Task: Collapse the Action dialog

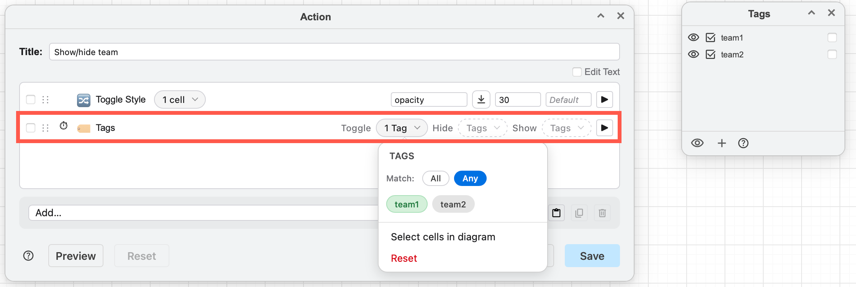Action: (x=601, y=16)
